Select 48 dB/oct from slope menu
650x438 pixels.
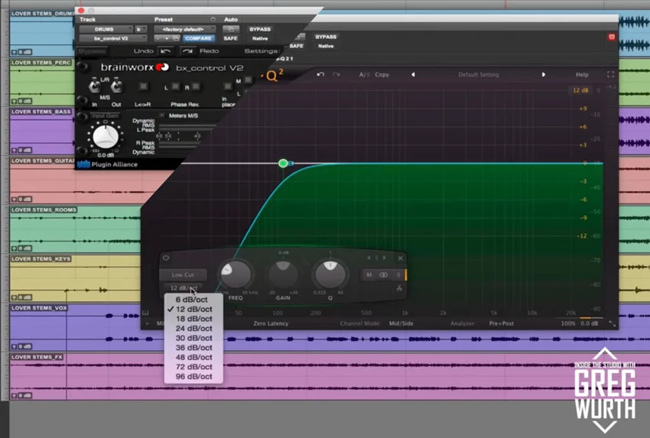193,357
